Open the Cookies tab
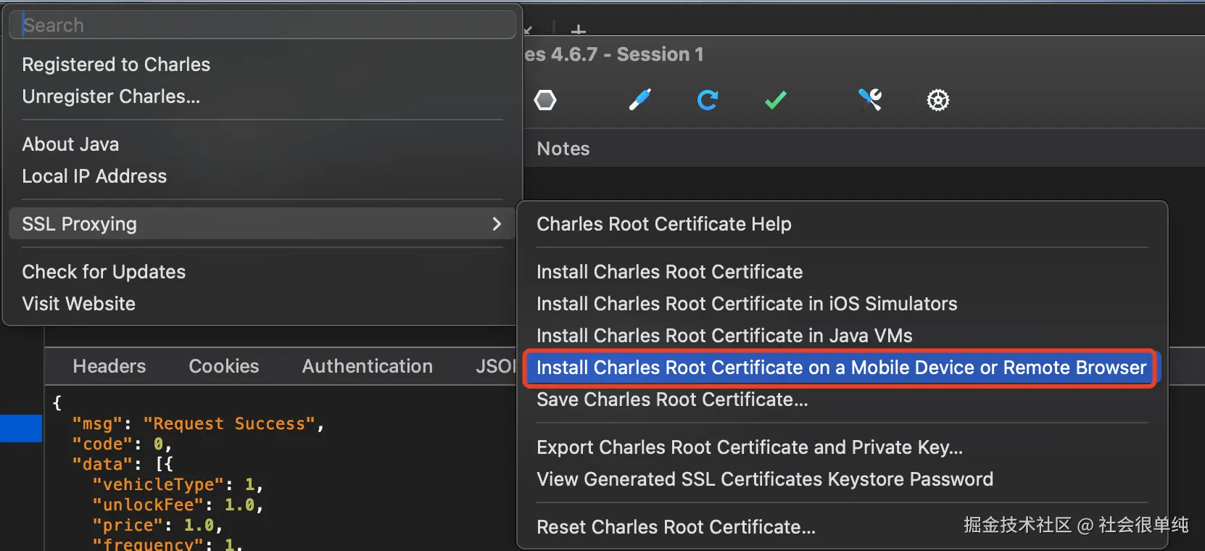Screen dimensions: 1205x551 point(224,366)
